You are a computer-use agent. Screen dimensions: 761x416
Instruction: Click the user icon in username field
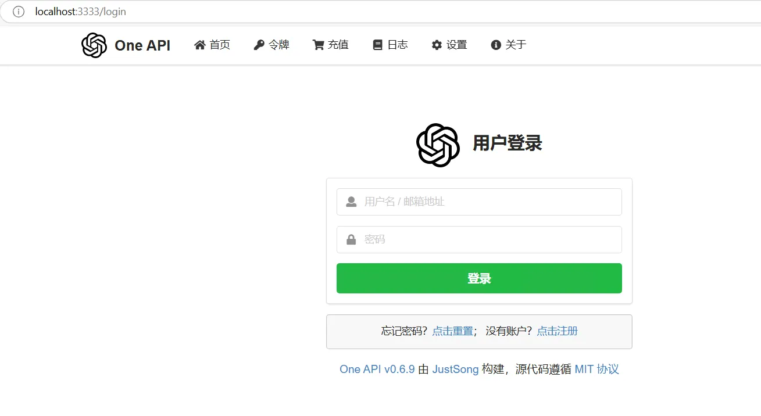tap(351, 202)
